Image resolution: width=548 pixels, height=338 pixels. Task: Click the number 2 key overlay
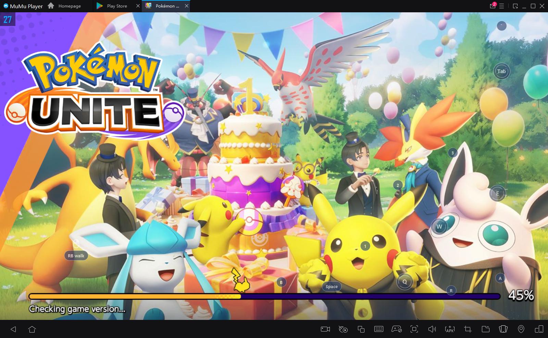point(398,185)
